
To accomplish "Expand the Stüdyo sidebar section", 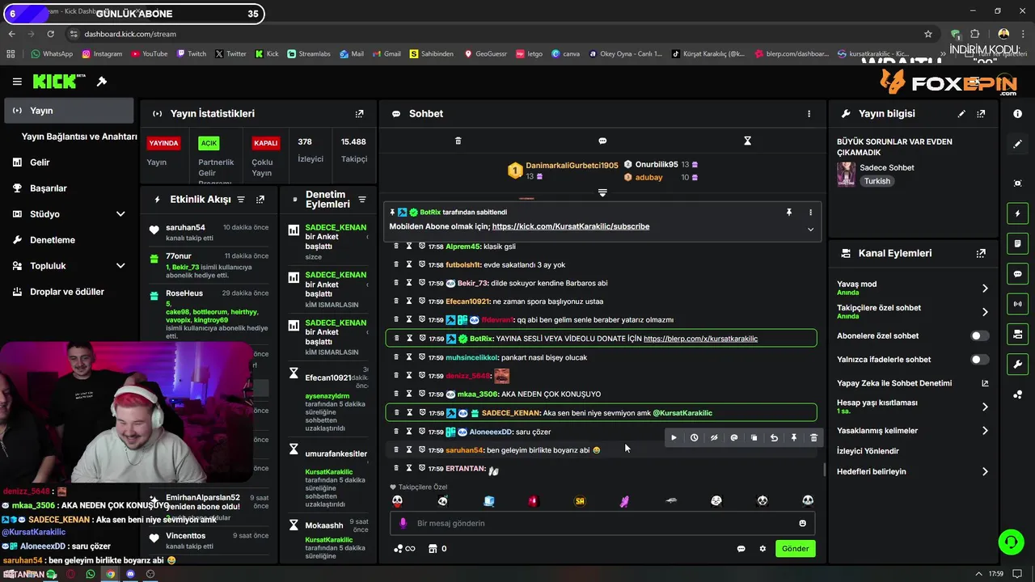I will pyautogui.click(x=120, y=214).
